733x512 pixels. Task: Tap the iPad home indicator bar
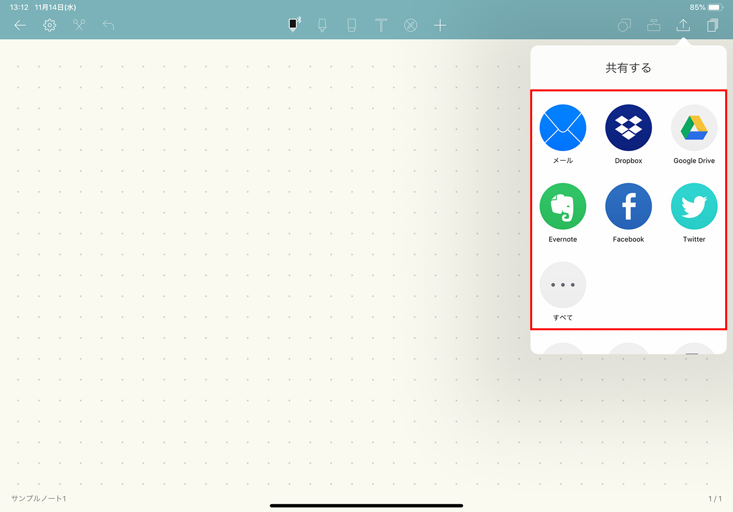click(366, 506)
